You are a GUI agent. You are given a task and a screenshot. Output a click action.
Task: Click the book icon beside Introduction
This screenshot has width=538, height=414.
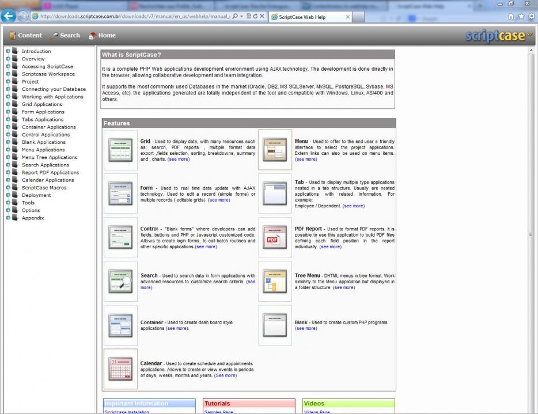tap(15, 51)
